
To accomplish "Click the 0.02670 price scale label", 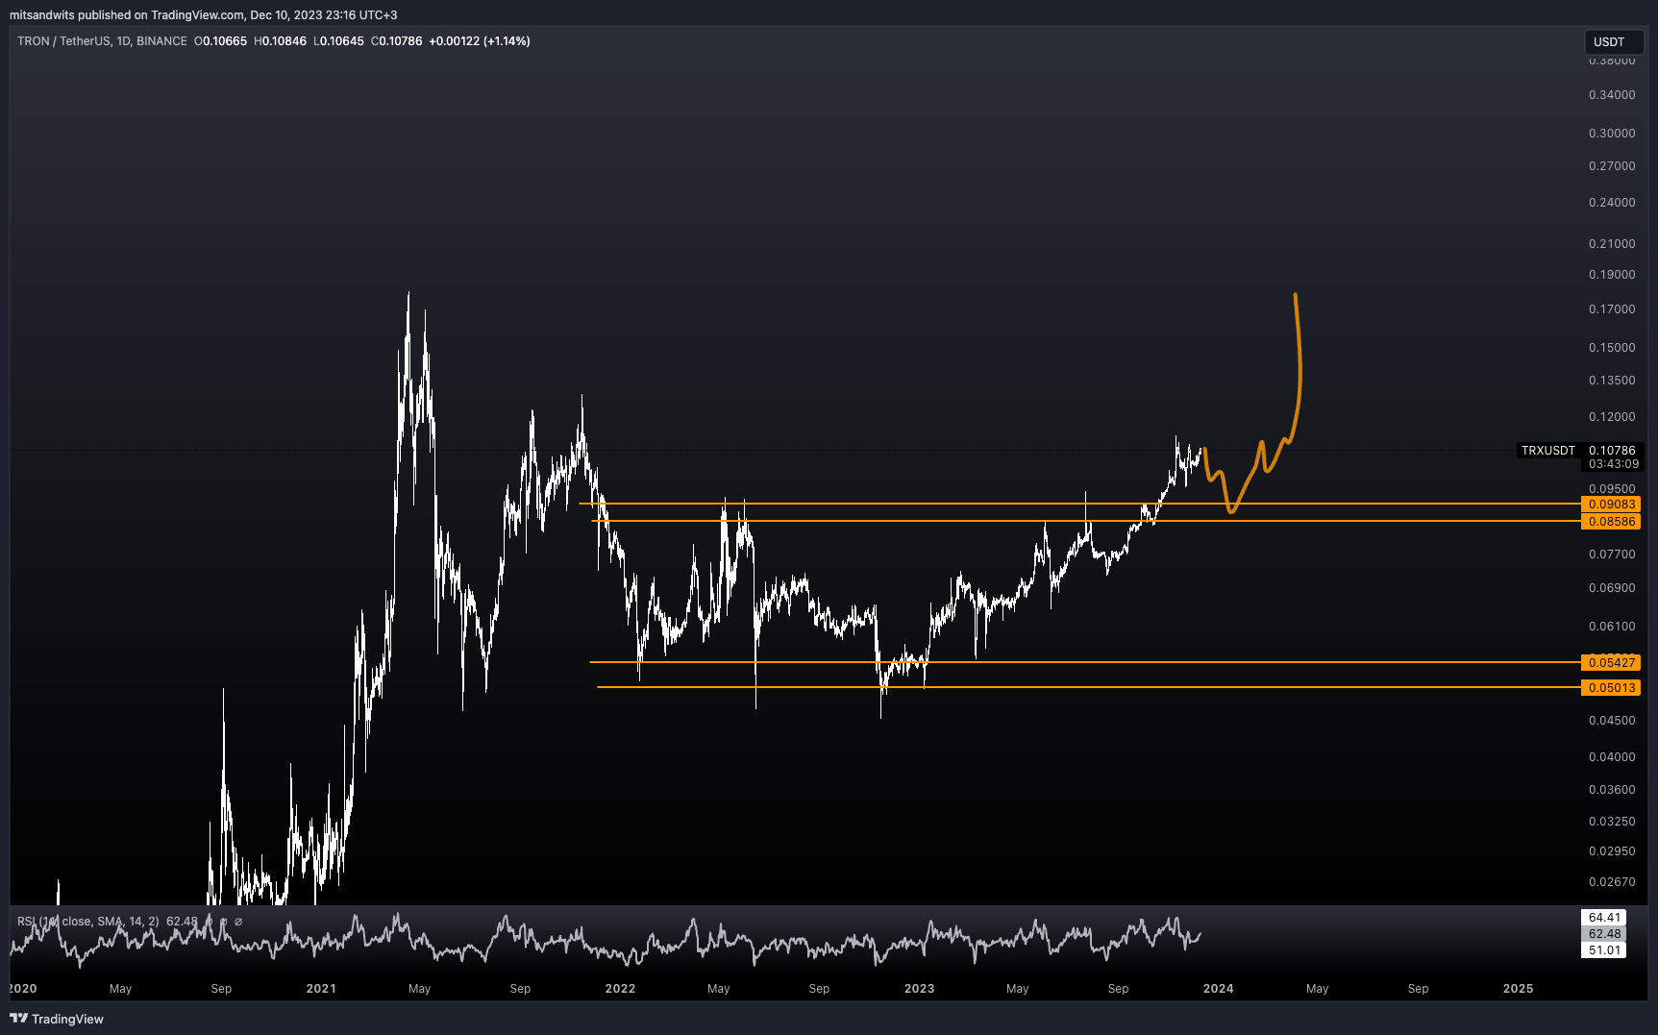I will [1612, 882].
